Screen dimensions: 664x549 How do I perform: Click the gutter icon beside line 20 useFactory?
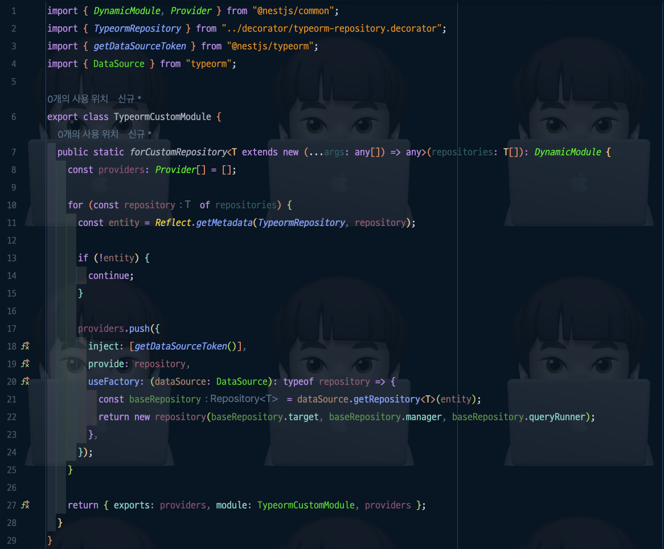(x=26, y=381)
